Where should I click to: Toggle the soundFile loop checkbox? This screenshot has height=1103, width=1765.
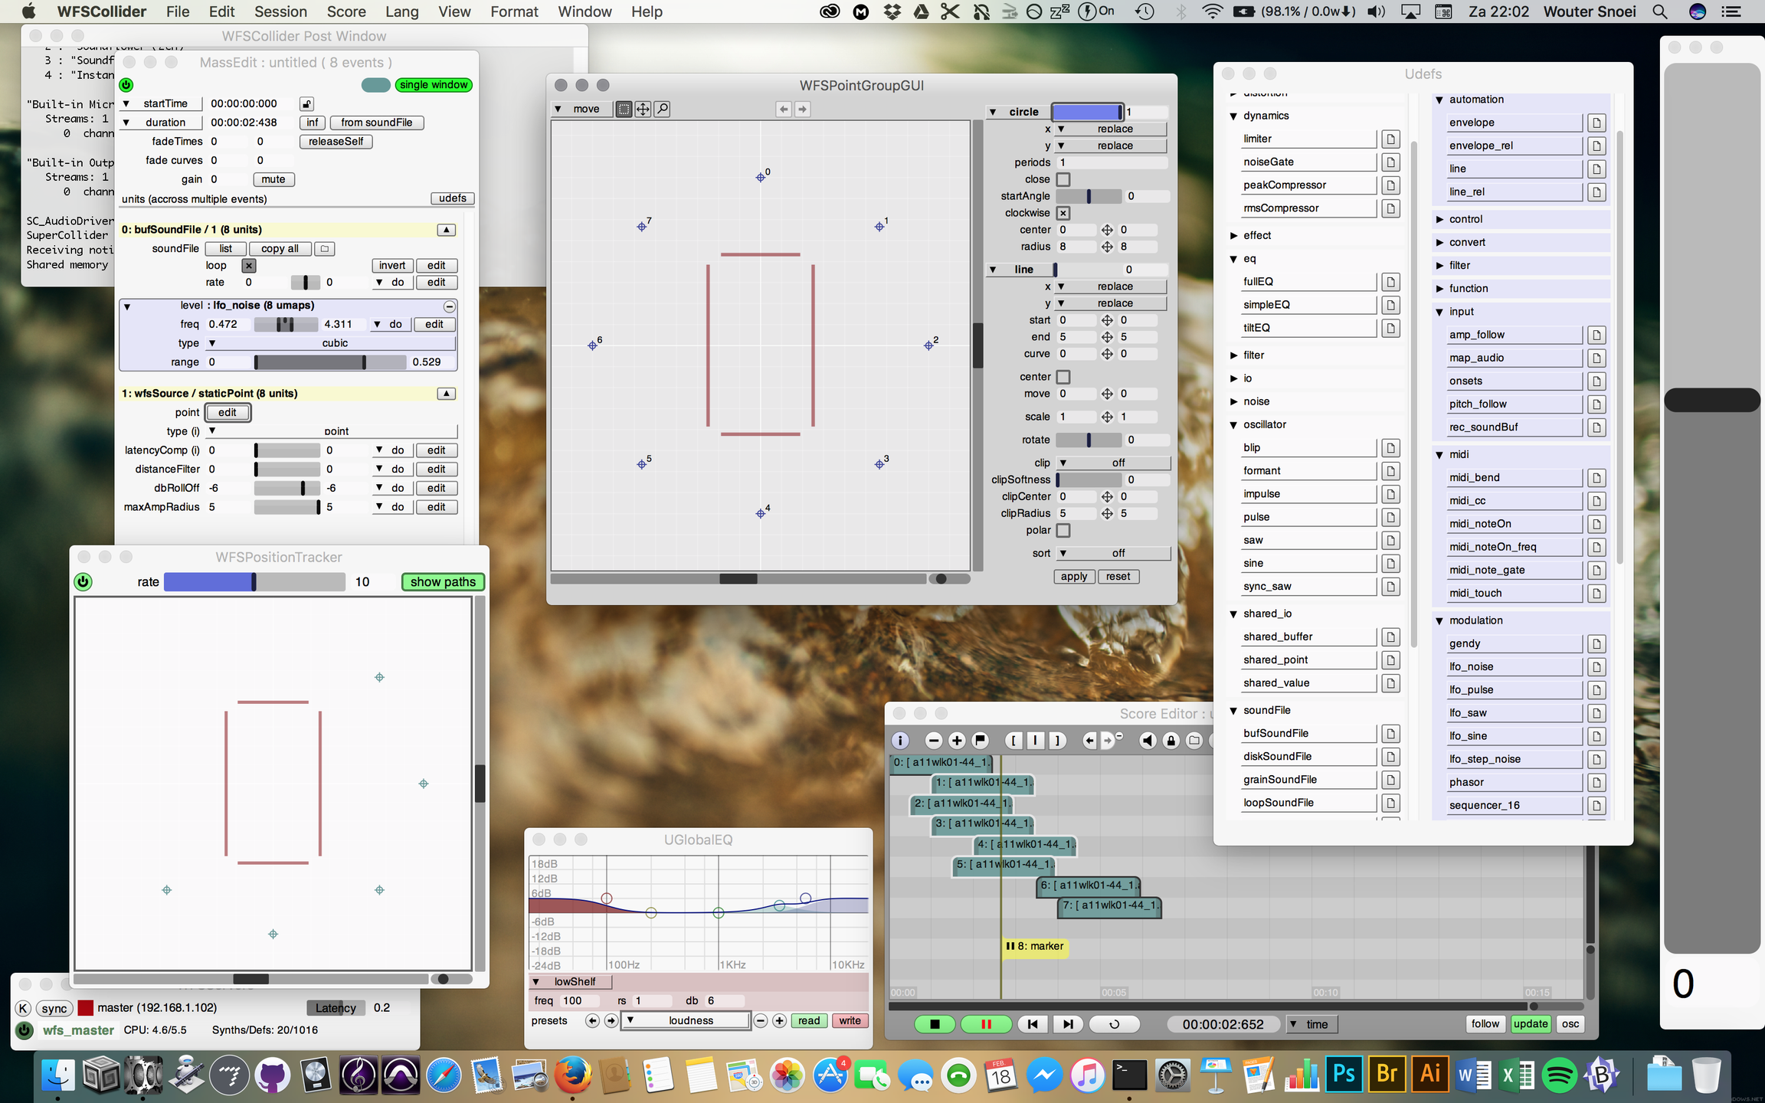coord(249,266)
